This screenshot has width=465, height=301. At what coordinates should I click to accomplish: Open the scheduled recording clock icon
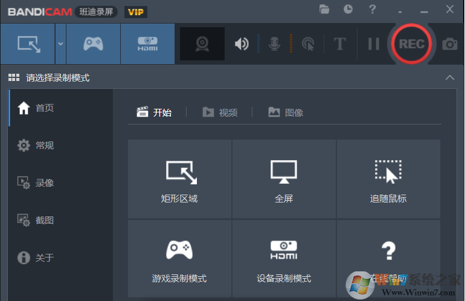tap(348, 9)
